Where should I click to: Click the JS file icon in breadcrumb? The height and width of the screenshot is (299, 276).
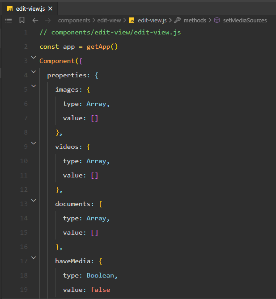point(132,20)
